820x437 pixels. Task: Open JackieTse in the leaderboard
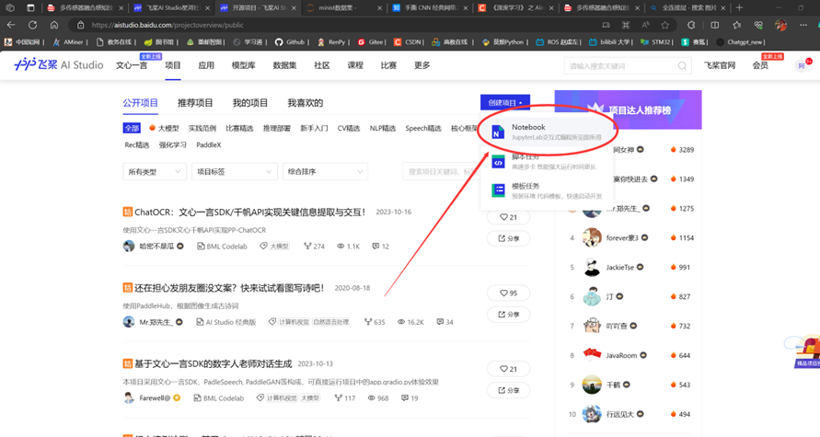click(x=619, y=267)
